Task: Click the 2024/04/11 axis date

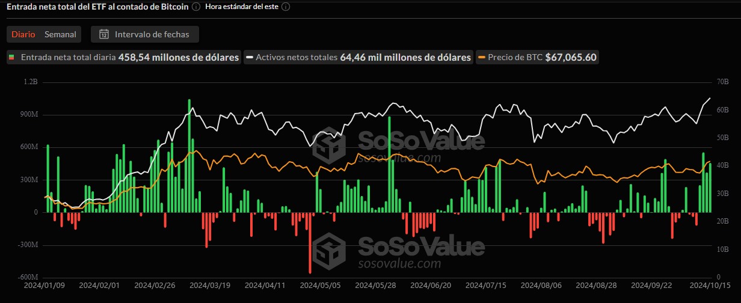Action: tap(265, 286)
